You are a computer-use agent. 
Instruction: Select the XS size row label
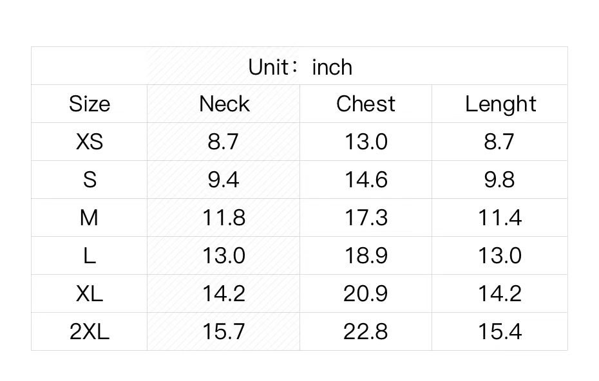point(90,142)
